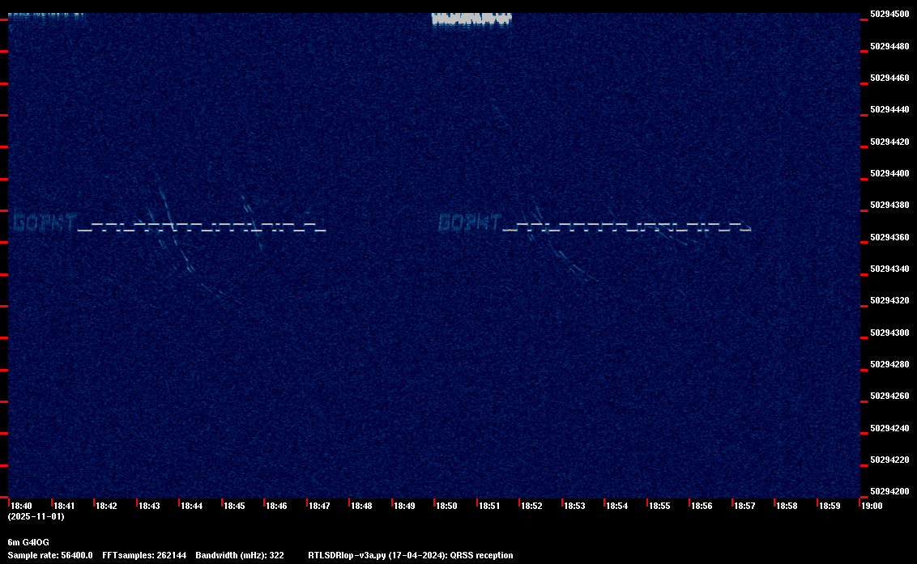Click the first G0PKT callsign trace
This screenshot has height=564, width=917.
coord(45,222)
